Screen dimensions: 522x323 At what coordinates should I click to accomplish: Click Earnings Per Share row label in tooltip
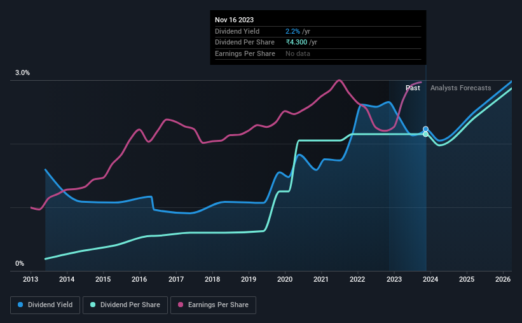(x=245, y=53)
